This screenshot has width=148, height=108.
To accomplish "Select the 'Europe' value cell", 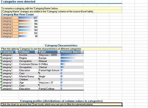I will (x=49, y=58).
